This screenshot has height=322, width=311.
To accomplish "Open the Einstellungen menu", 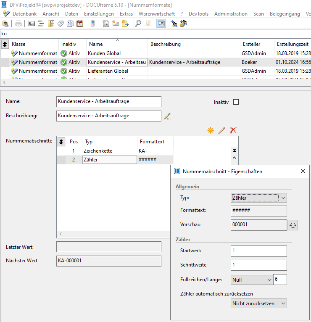I will [x=99, y=14].
